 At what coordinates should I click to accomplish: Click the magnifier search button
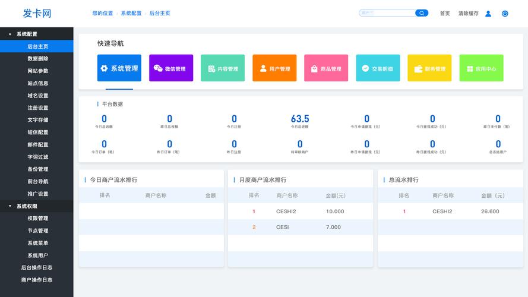(x=422, y=13)
